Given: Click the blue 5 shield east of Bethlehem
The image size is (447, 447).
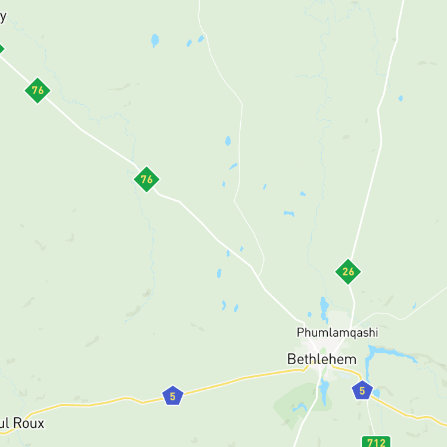Looking at the screenshot, I should (362, 390).
